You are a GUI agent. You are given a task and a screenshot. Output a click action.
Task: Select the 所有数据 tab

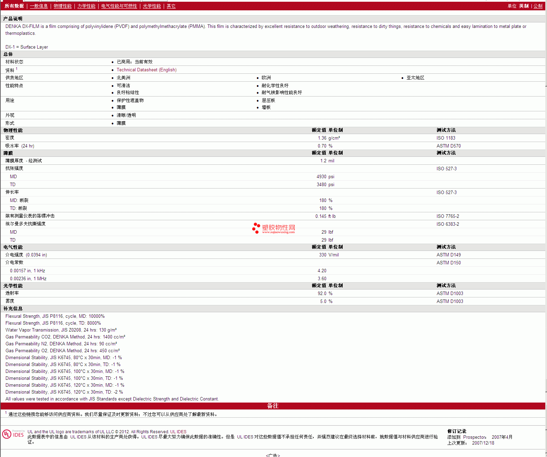[14, 6]
